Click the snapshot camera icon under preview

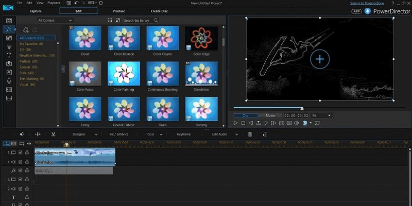(282, 123)
